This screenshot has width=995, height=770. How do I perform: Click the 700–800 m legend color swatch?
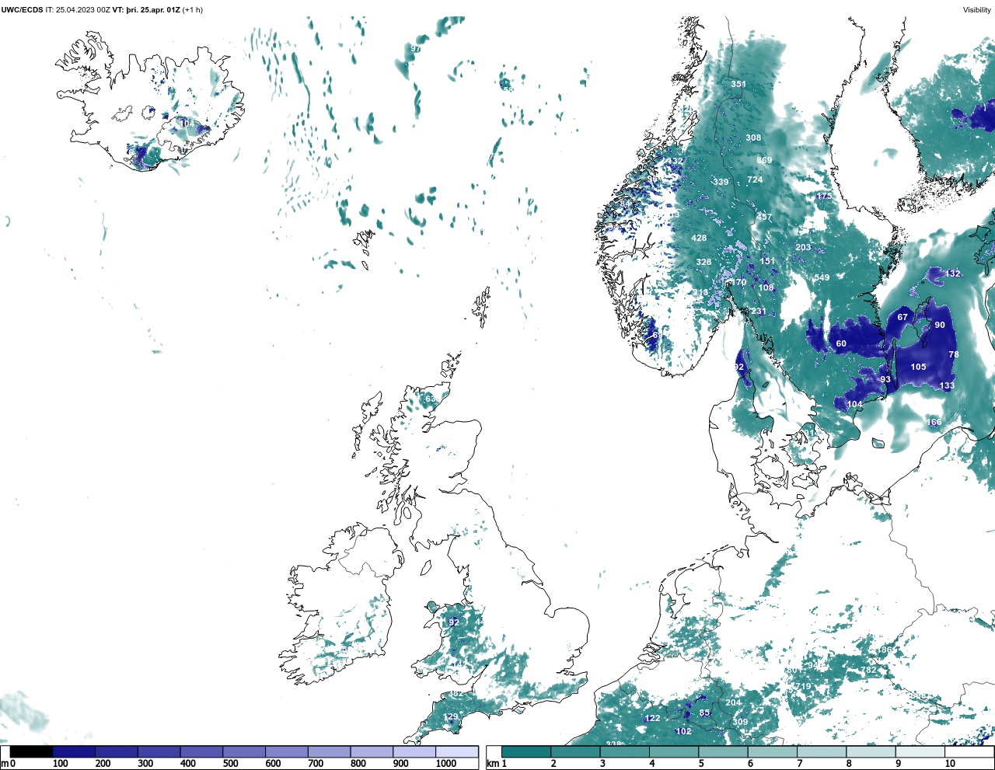pos(329,751)
